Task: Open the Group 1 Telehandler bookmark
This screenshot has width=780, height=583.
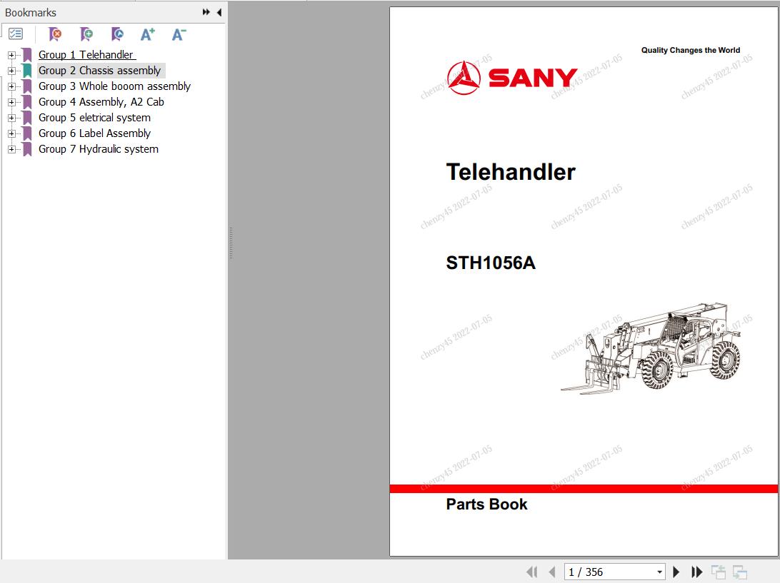Action: coord(86,54)
